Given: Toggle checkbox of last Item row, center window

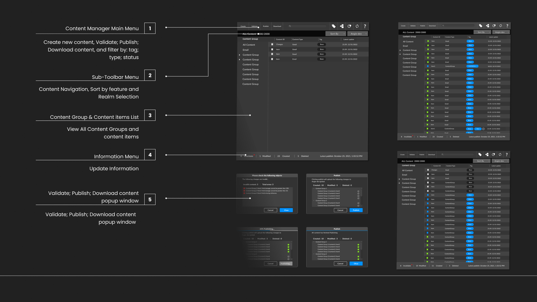Looking at the screenshot, I should [272, 59].
